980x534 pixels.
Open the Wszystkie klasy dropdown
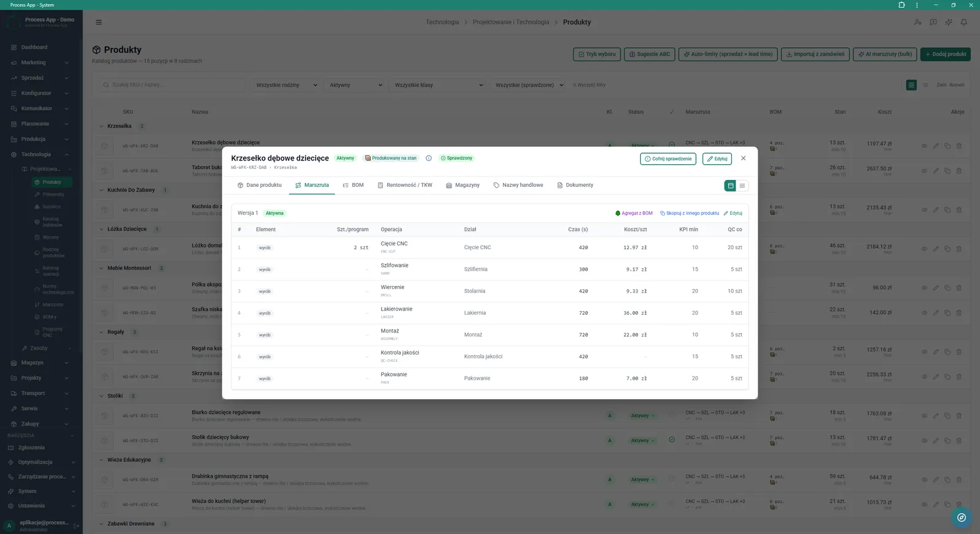point(437,85)
